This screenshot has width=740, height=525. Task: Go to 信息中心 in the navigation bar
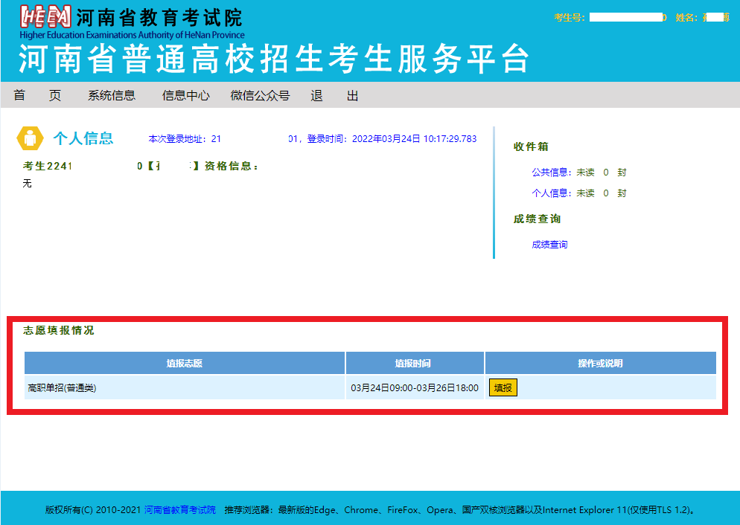pyautogui.click(x=186, y=95)
